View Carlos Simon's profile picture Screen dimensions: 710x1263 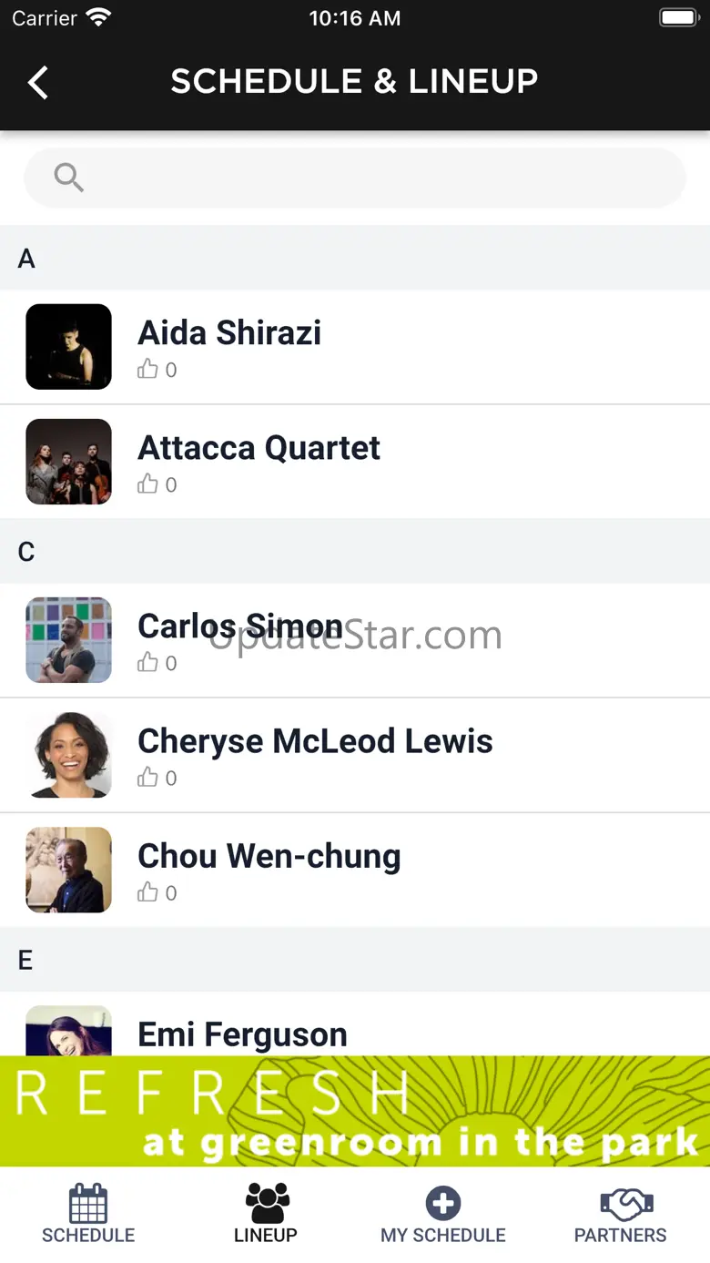(x=68, y=640)
